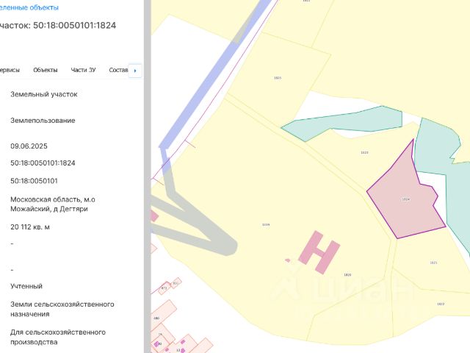Open the blue 'еленные объекты' link

pos(29,7)
